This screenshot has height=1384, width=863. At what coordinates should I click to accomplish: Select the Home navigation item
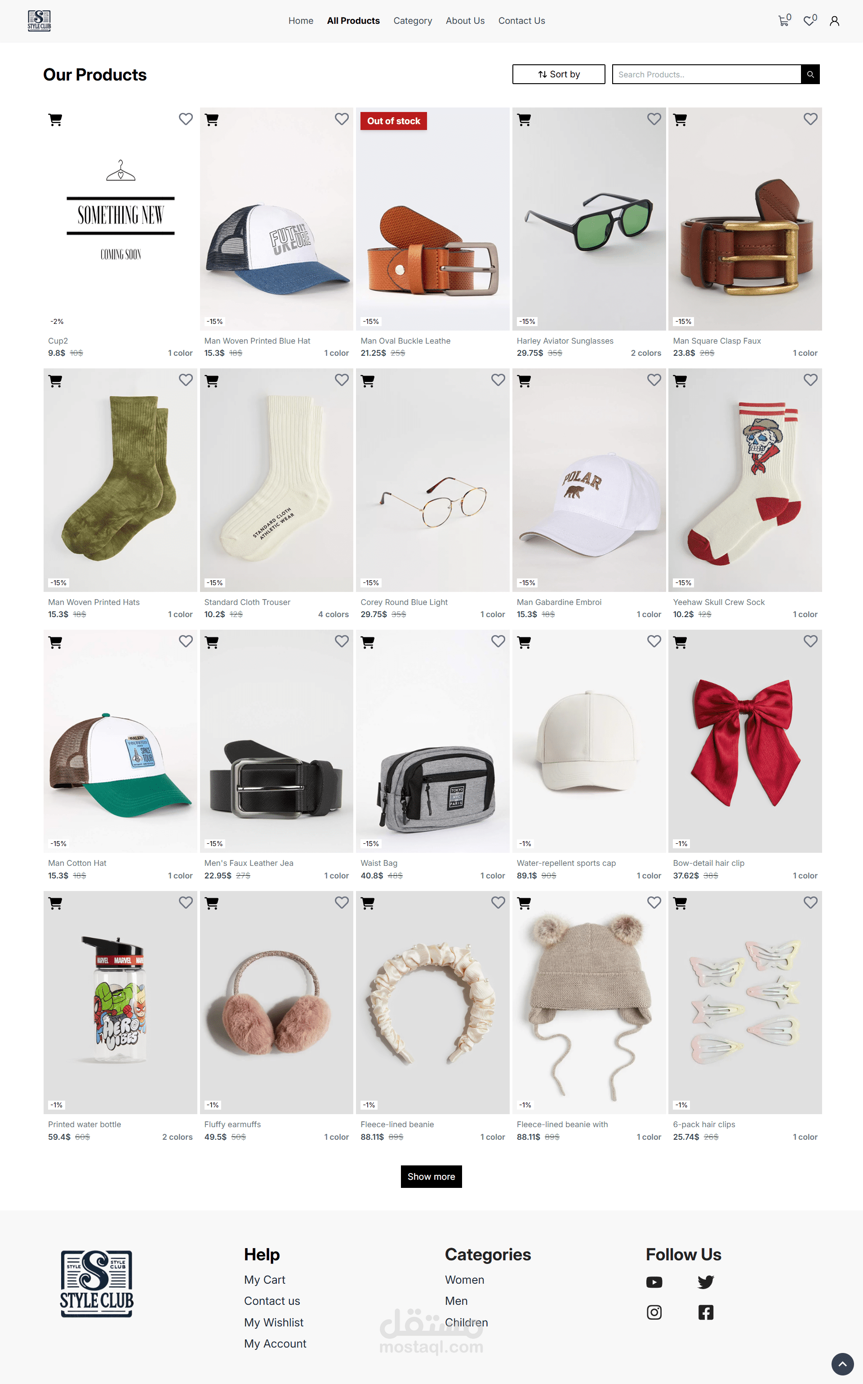(301, 21)
